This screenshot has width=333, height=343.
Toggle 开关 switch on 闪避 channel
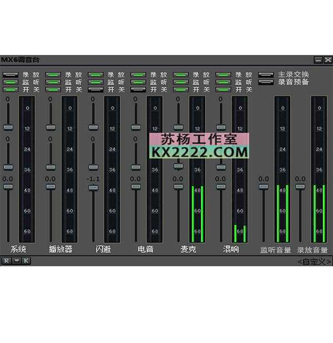click(96, 89)
